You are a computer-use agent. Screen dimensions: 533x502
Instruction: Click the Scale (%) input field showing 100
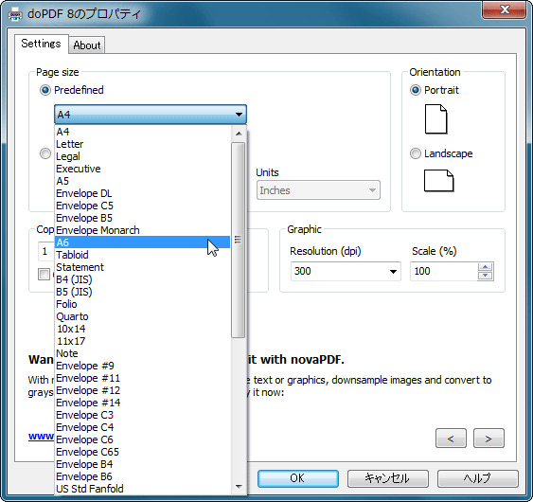pyautogui.click(x=444, y=271)
